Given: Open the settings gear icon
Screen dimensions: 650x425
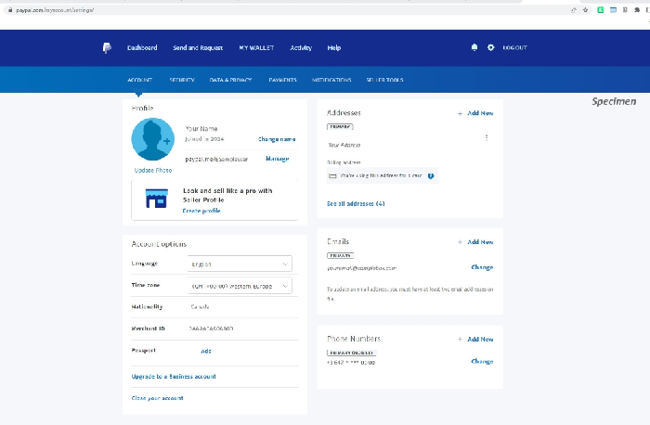Looking at the screenshot, I should coord(490,47).
